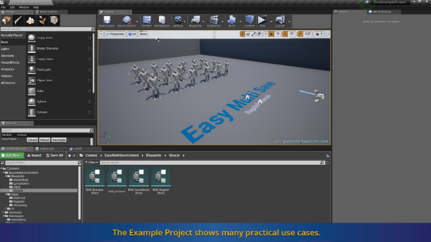Open the File menu
The width and height of the screenshot is (431, 242).
click(x=3, y=7)
